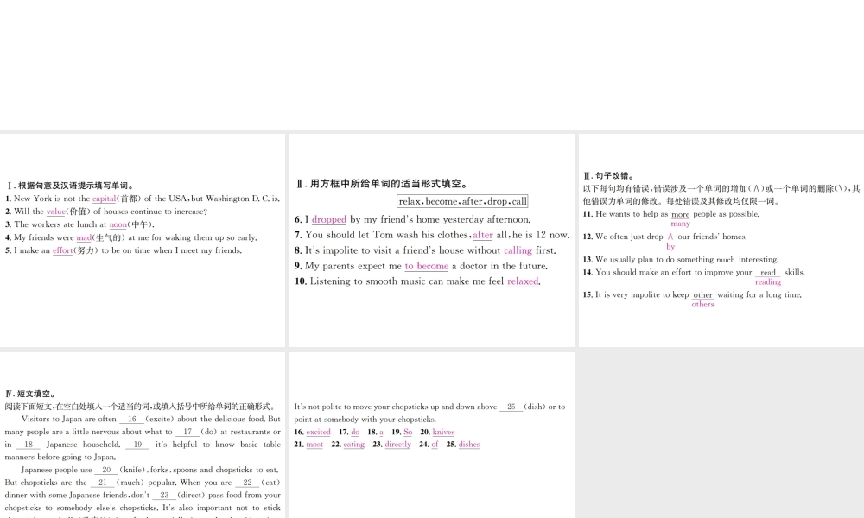Click blank 23 before '(direct)'
Image resolution: width=864 pixels, height=518 pixels.
(x=164, y=496)
